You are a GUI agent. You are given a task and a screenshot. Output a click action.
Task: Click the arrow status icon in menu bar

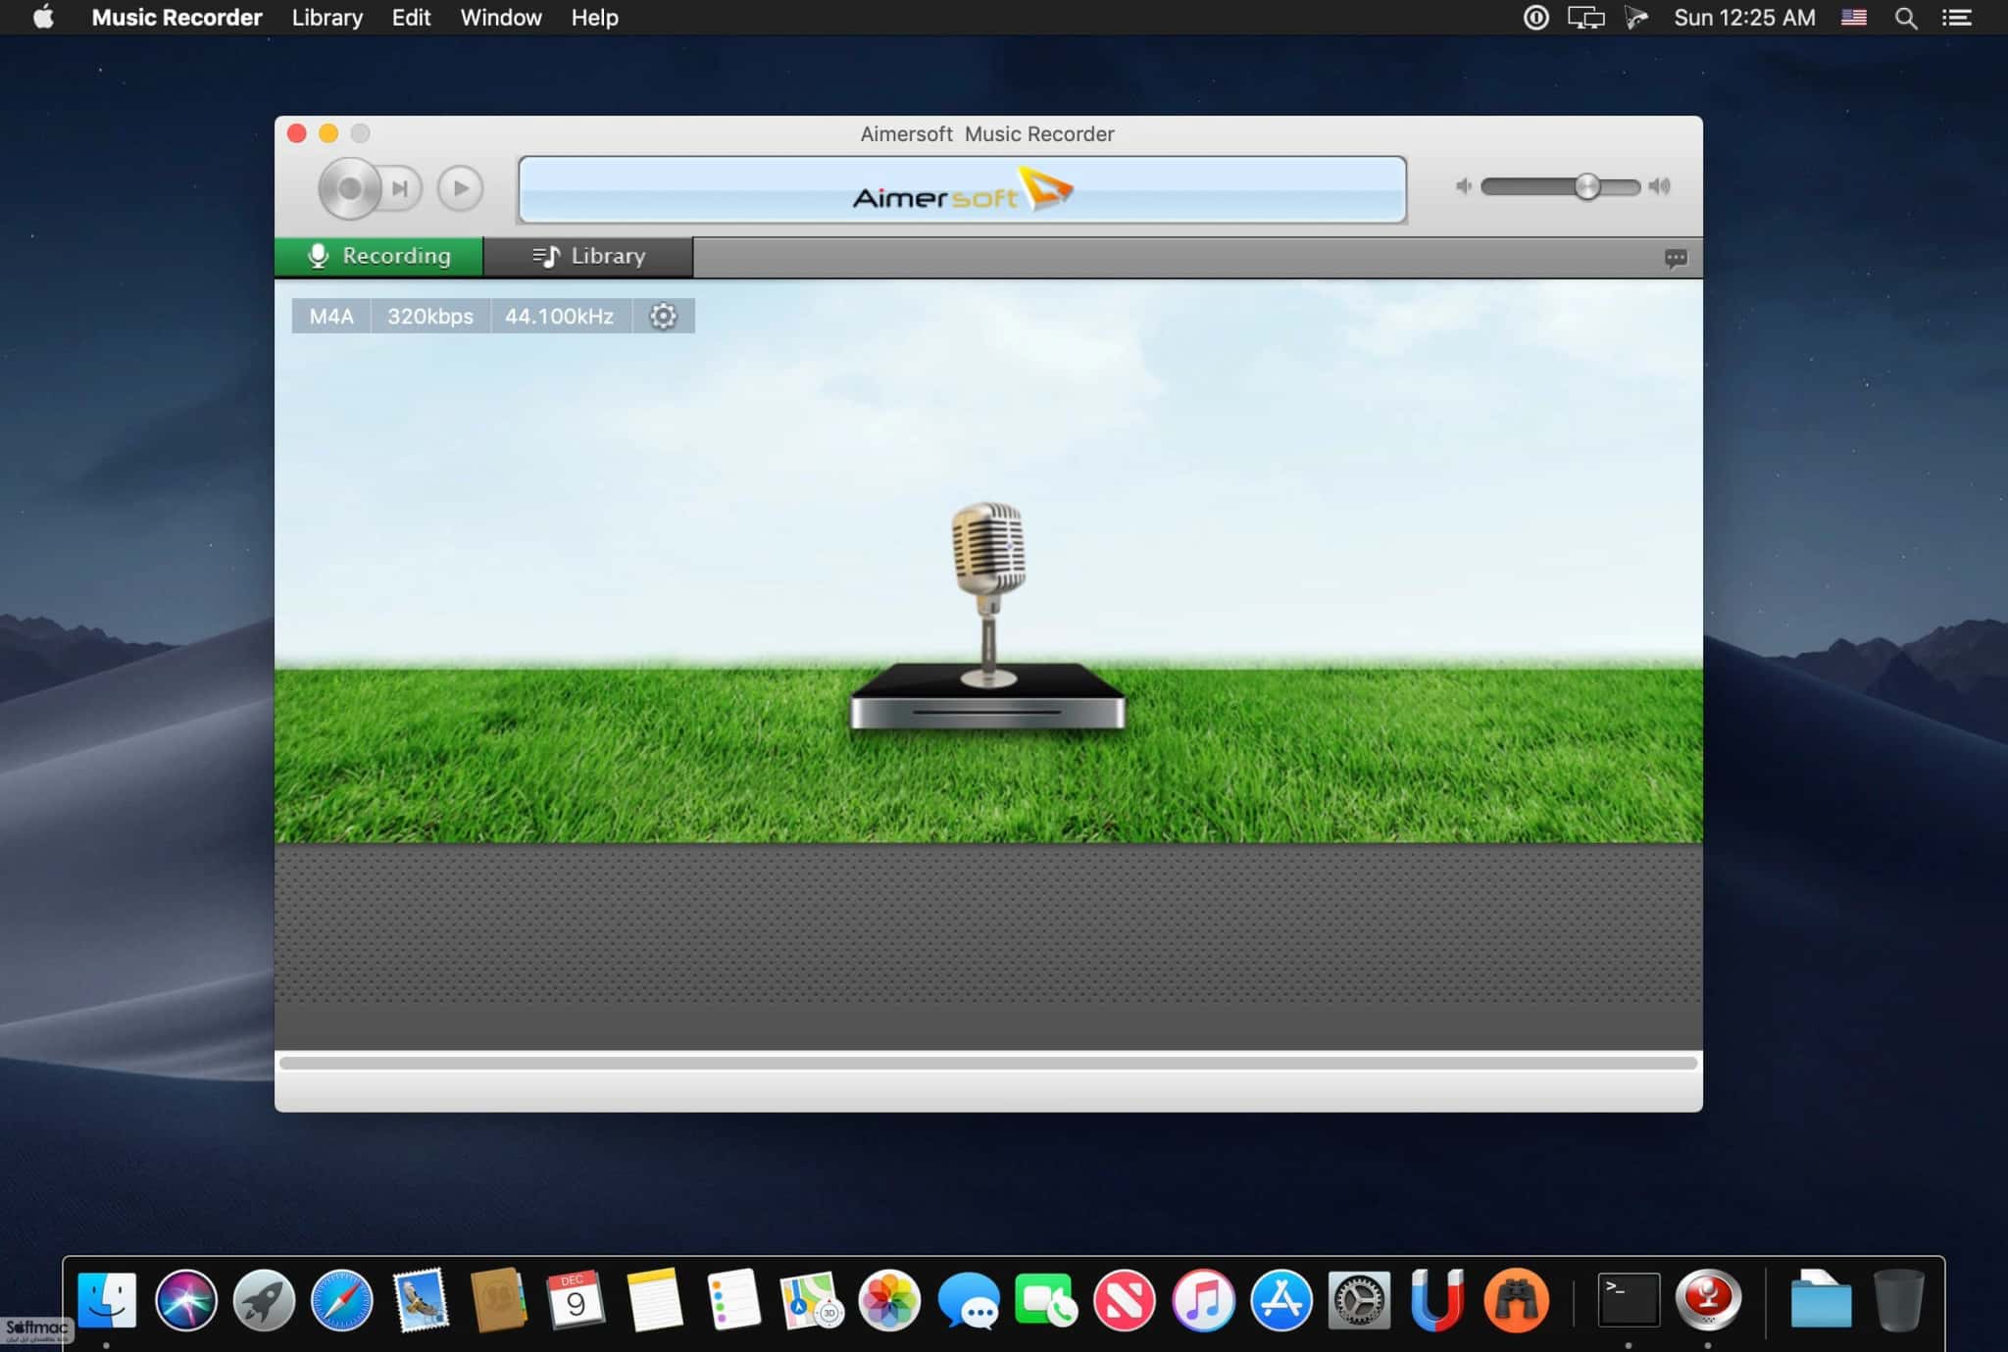[1636, 18]
